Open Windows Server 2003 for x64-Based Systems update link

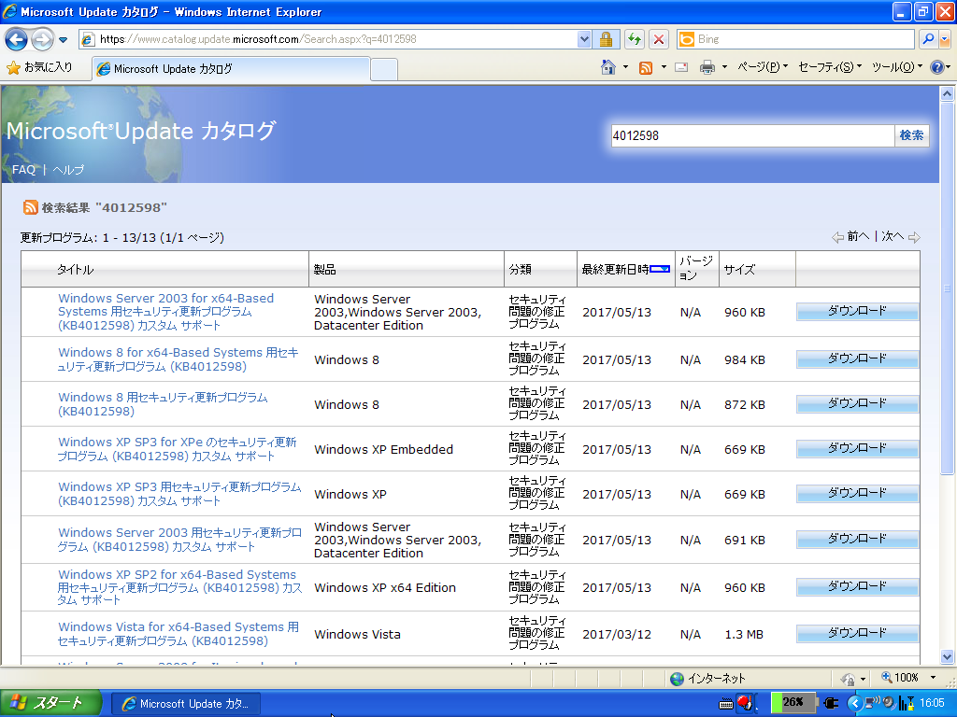pyautogui.click(x=166, y=312)
